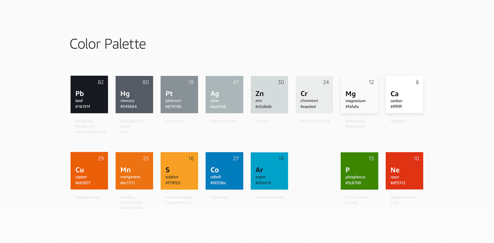Image resolution: width=494 pixels, height=243 pixels.
Task: Select the "Background" label under magnesium
Action: click(x=355, y=121)
